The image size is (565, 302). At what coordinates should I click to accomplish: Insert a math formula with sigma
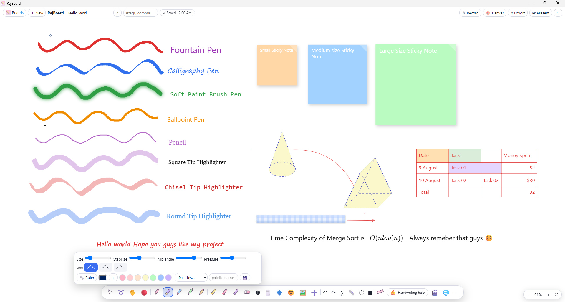[x=342, y=293]
